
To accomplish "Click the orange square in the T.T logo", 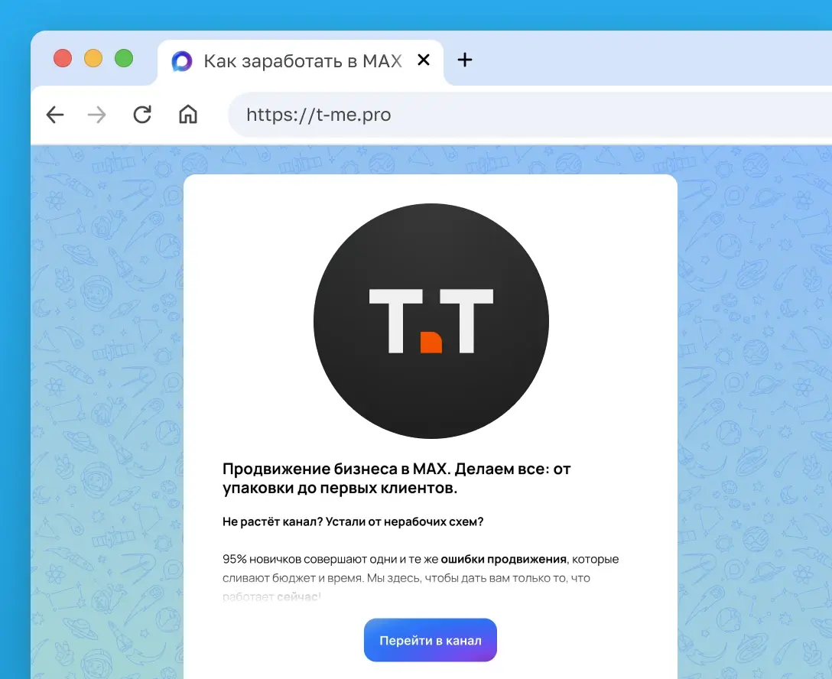I will tap(431, 343).
